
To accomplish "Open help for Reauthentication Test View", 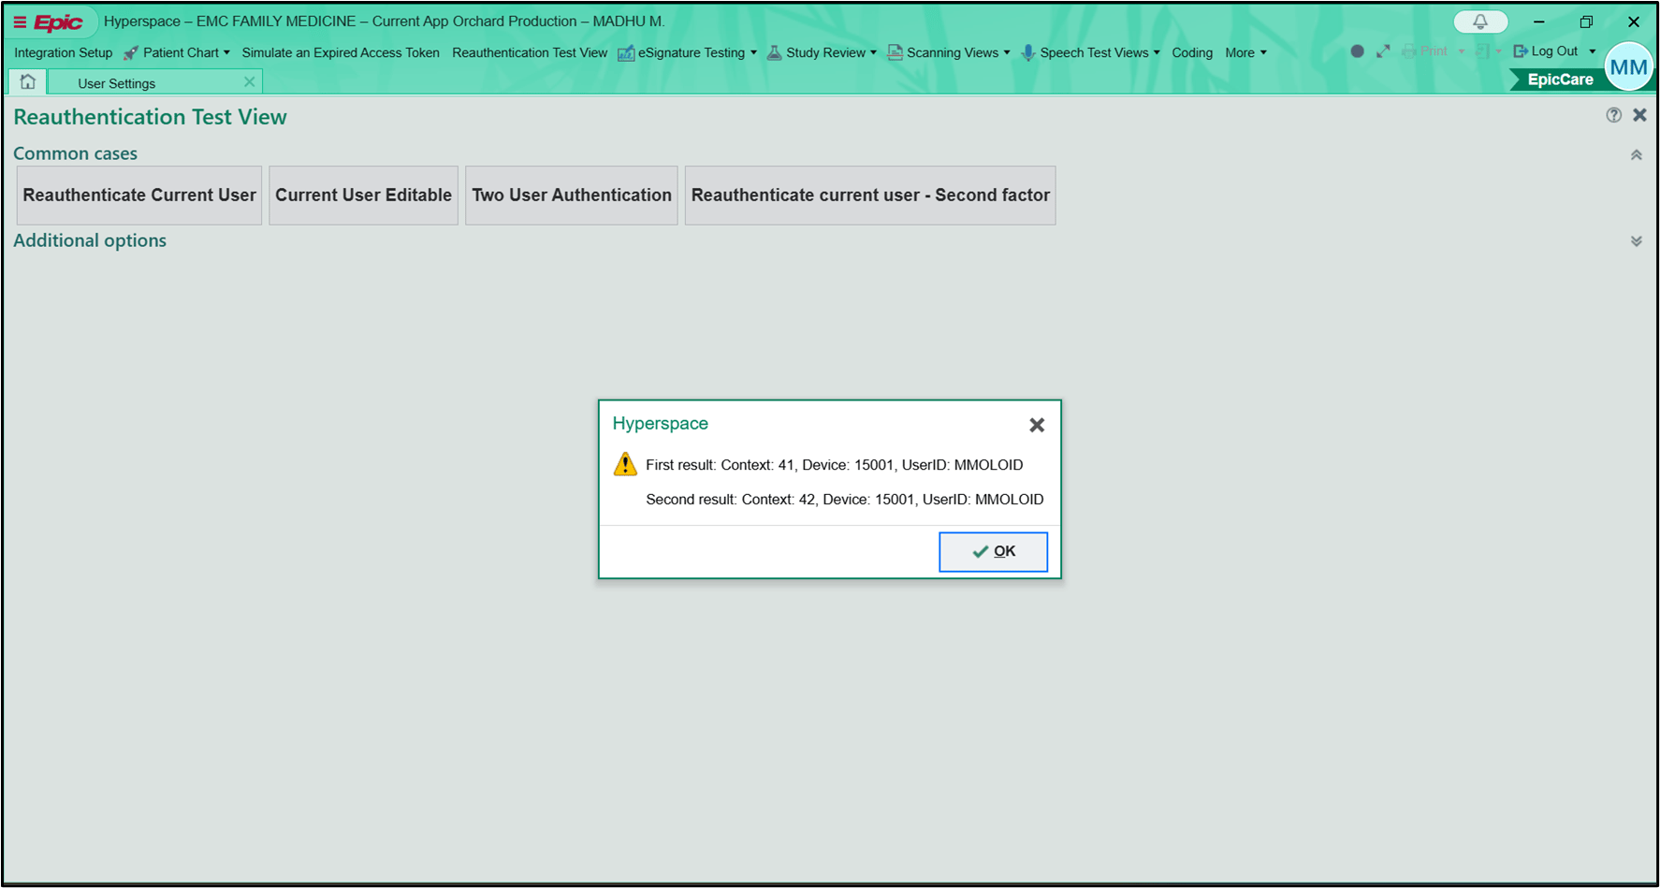I will [x=1614, y=115].
